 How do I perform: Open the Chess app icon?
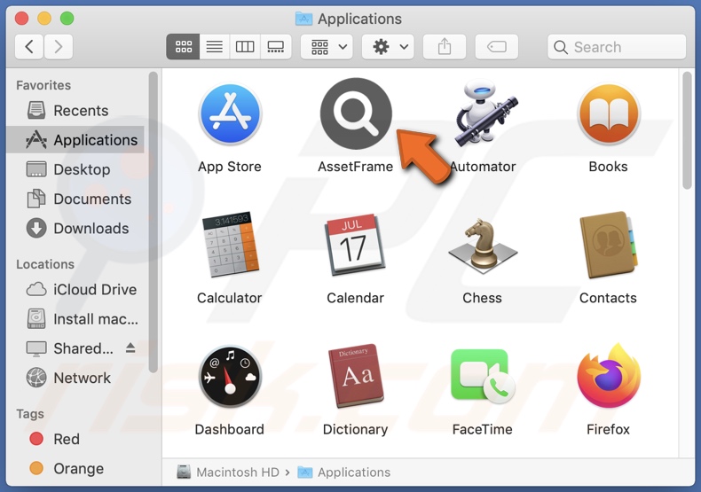pos(483,246)
